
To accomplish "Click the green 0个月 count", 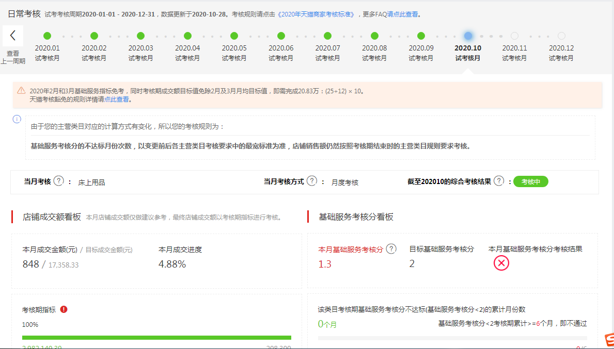I will 327,324.
